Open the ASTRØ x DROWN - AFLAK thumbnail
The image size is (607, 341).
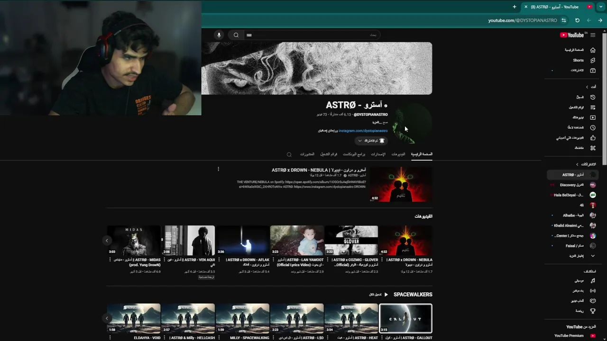(x=243, y=241)
